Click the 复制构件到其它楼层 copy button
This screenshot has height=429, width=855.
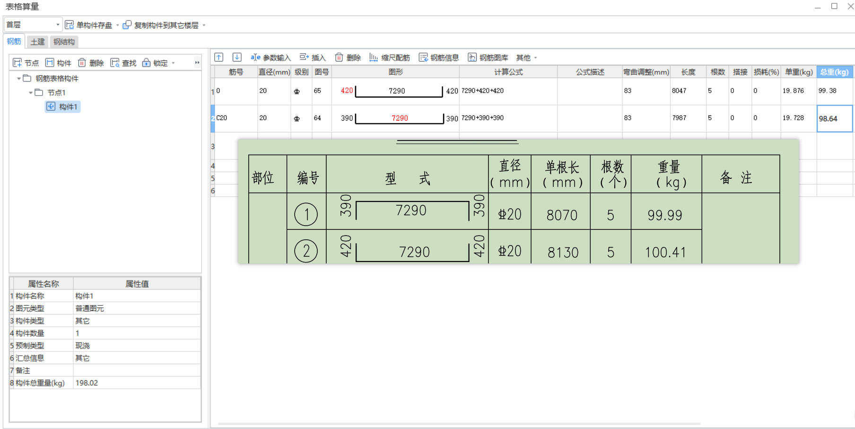pyautogui.click(x=163, y=25)
